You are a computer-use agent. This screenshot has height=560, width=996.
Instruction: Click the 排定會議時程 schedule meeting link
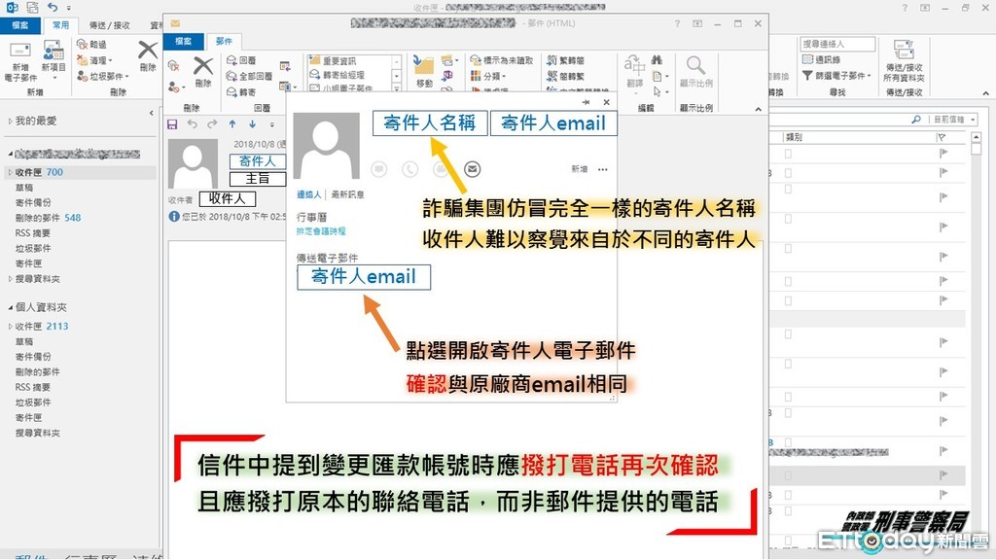click(321, 231)
